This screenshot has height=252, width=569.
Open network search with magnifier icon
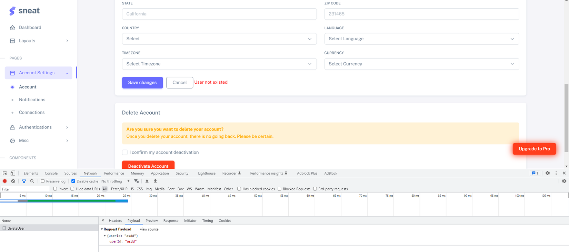(x=32, y=181)
